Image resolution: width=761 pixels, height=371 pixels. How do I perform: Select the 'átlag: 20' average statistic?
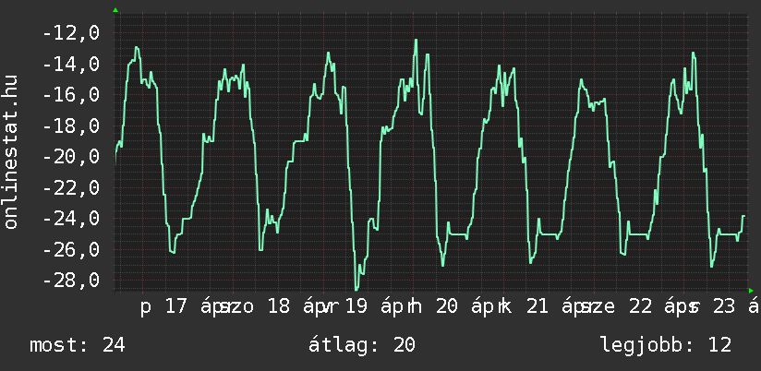point(364,345)
